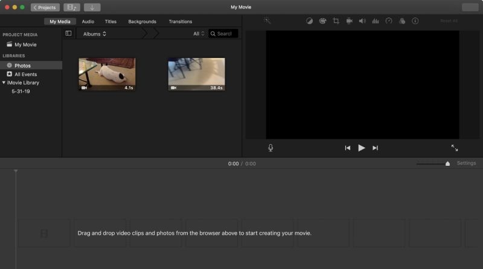Toggle the libraries sidebar visibility
The width and height of the screenshot is (483, 269).
[x=68, y=34]
